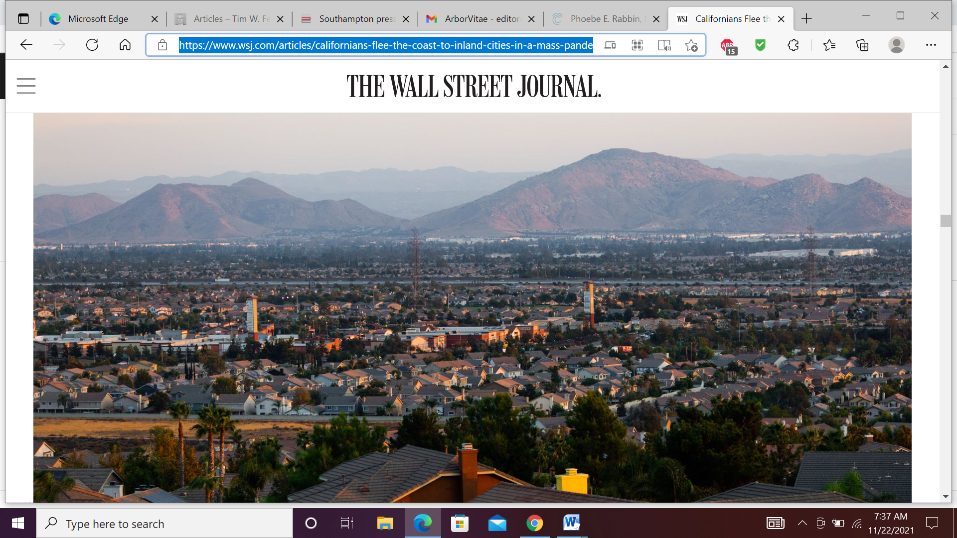Viewport: 957px width, 538px height.
Task: Click the green shield extension icon
Action: coord(760,45)
